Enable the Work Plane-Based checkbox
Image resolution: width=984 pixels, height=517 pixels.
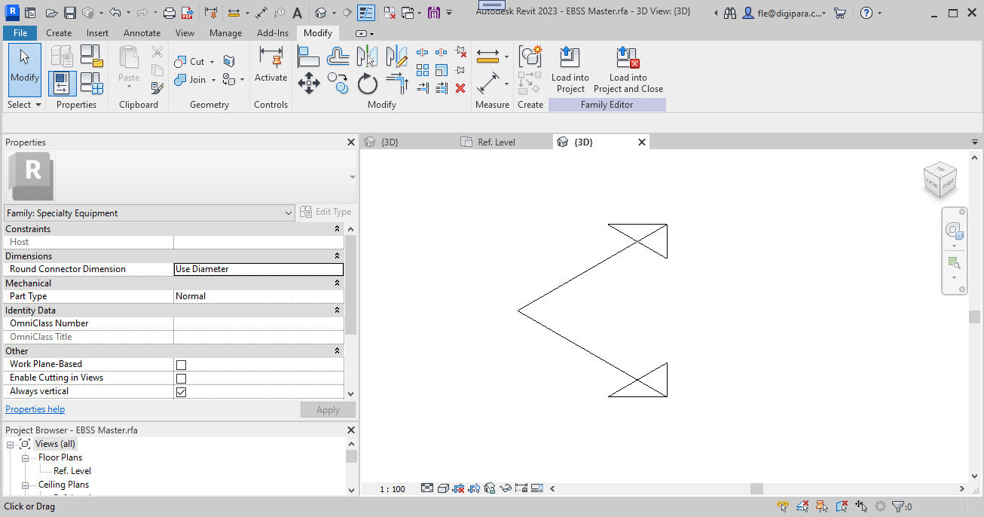(x=179, y=363)
